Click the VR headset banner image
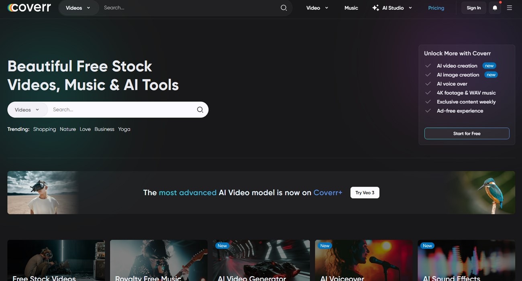Image resolution: width=522 pixels, height=281 pixels. (x=42, y=193)
